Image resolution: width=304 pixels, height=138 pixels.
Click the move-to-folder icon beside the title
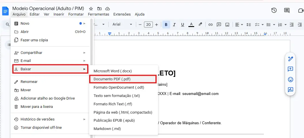tap(99, 9)
